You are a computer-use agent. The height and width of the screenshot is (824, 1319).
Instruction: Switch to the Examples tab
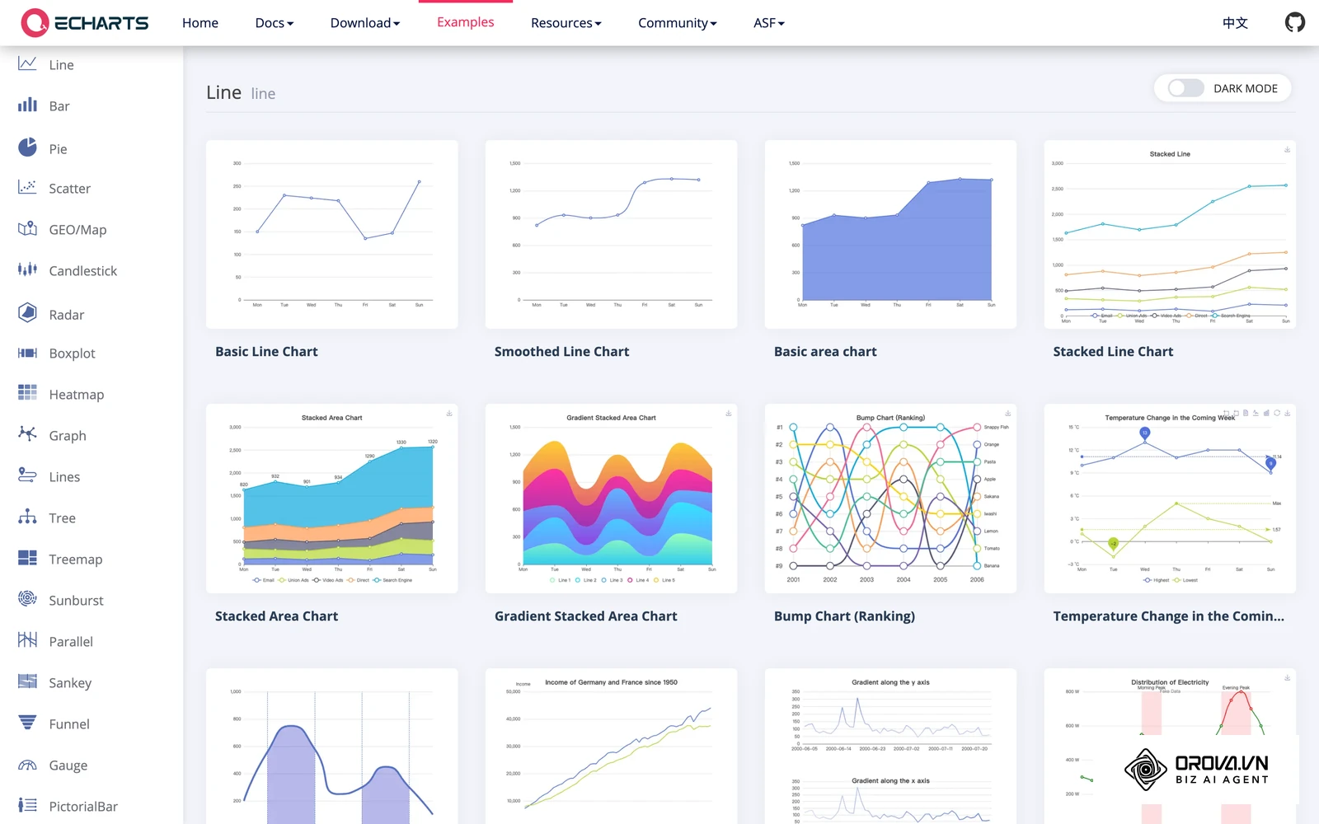pos(466,22)
